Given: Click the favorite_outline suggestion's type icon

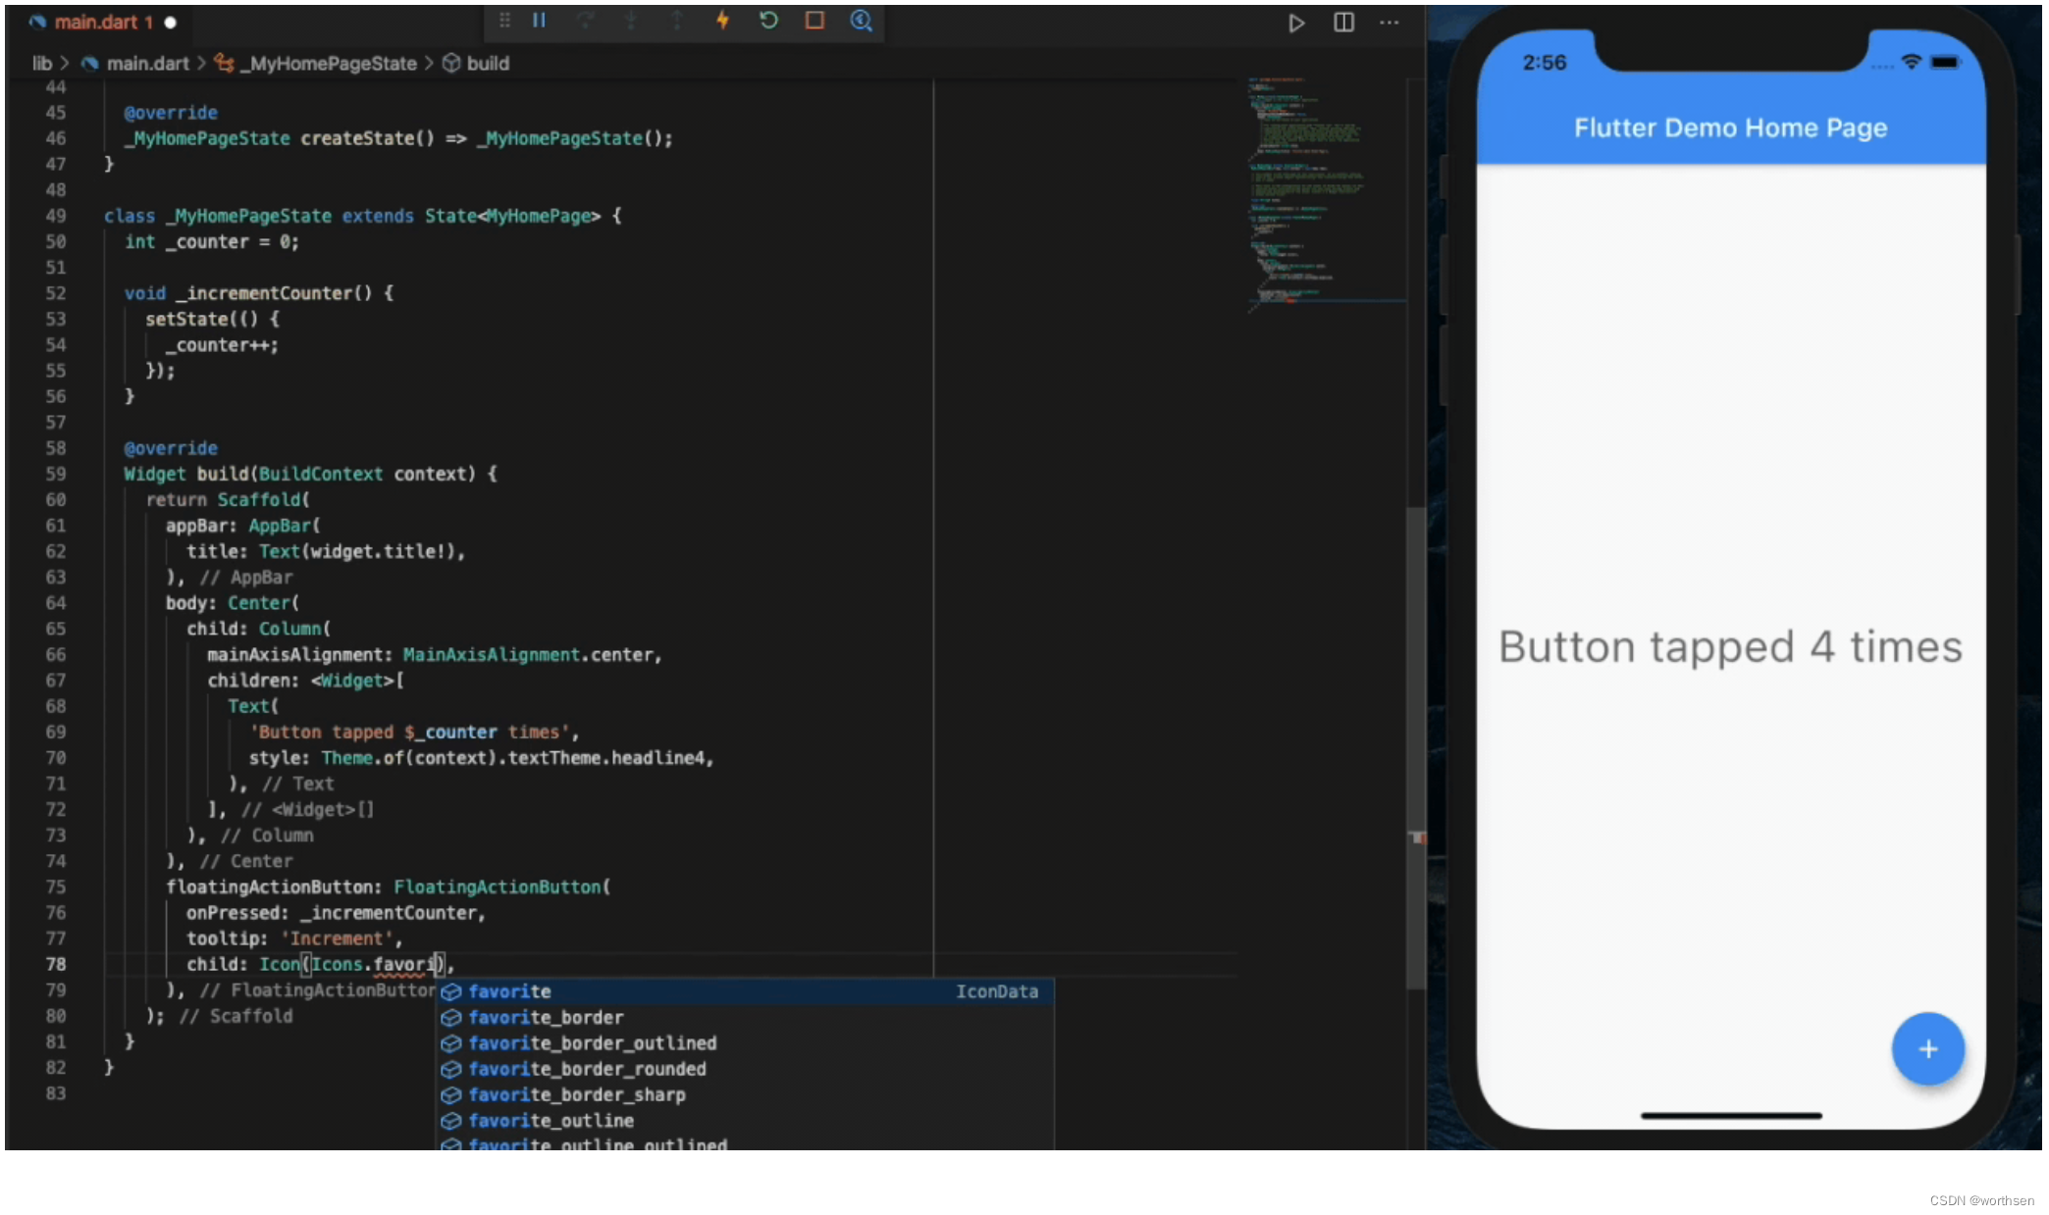Looking at the screenshot, I should click(451, 1121).
